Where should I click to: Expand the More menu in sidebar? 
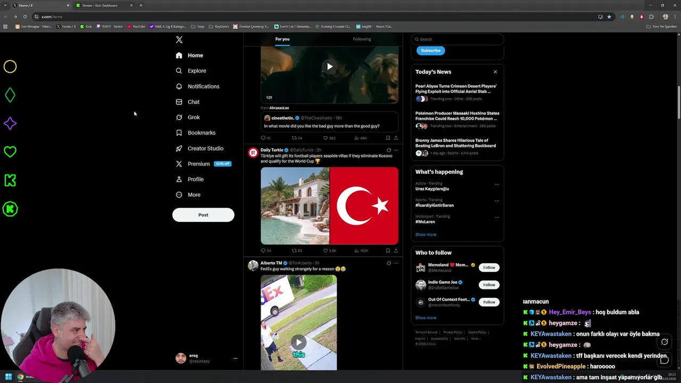pyautogui.click(x=188, y=195)
